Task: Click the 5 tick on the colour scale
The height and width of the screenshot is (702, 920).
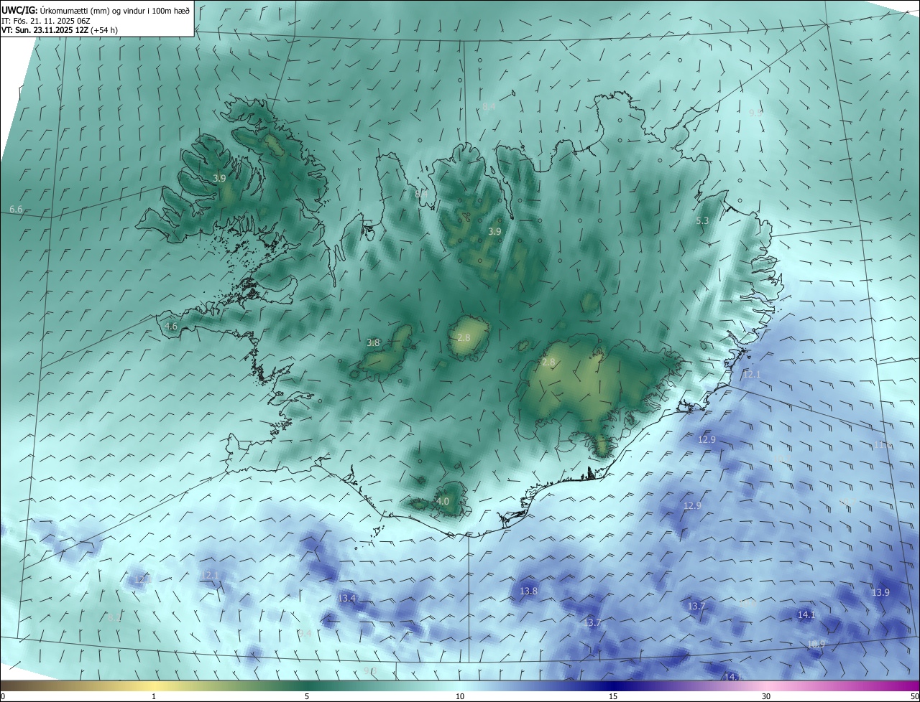Action: (x=307, y=696)
